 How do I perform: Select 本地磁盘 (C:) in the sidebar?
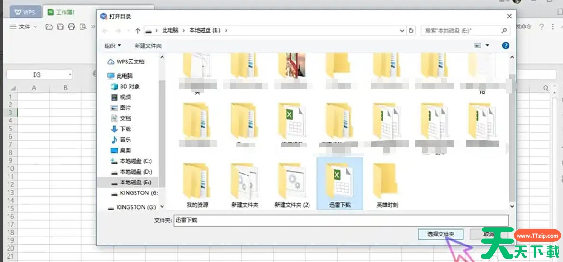coord(136,161)
